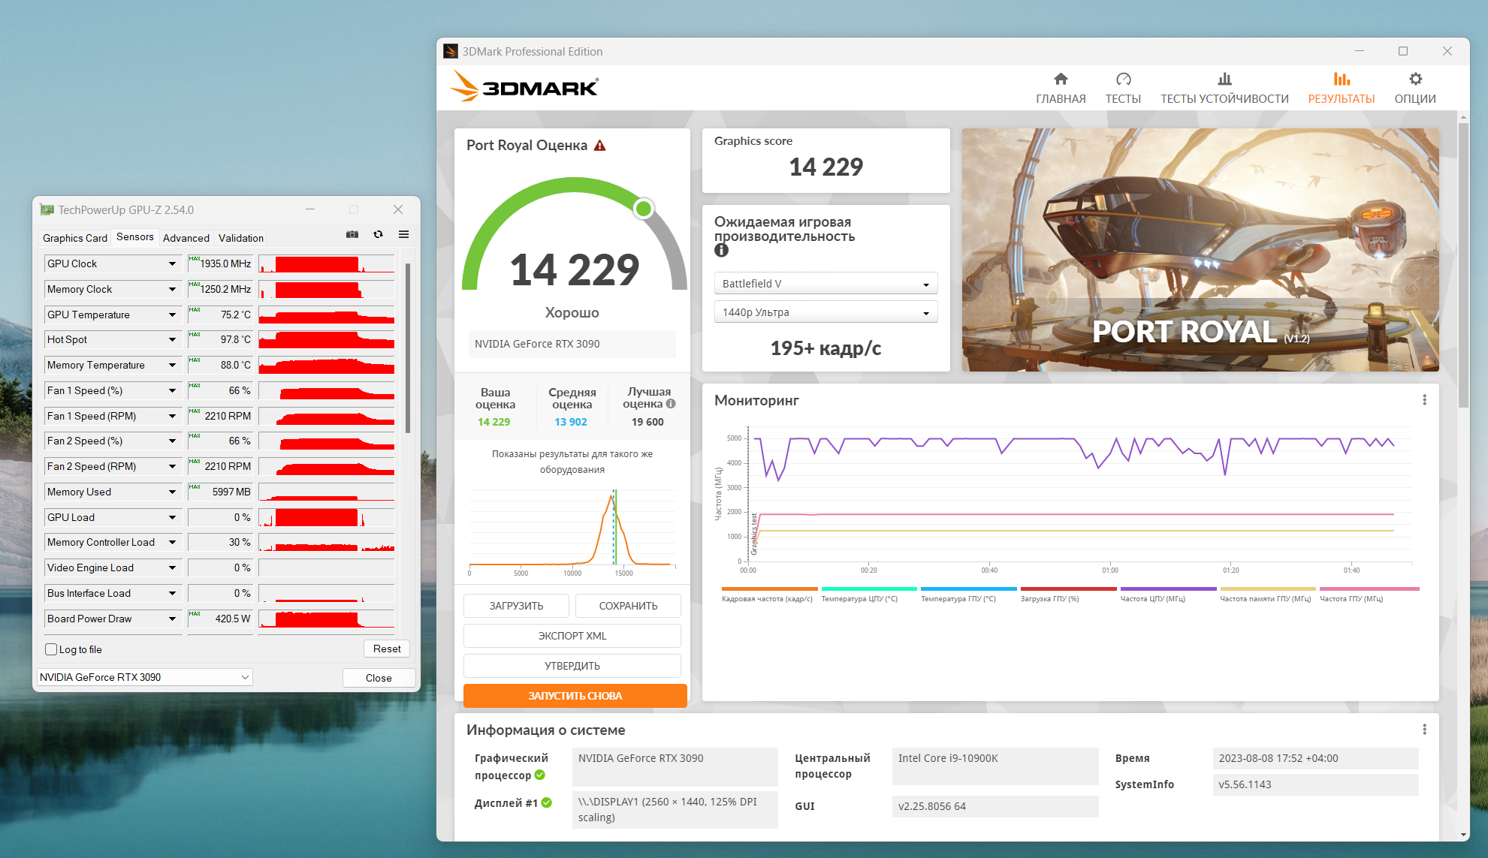Enable the Log to file checkbox

pyautogui.click(x=52, y=649)
